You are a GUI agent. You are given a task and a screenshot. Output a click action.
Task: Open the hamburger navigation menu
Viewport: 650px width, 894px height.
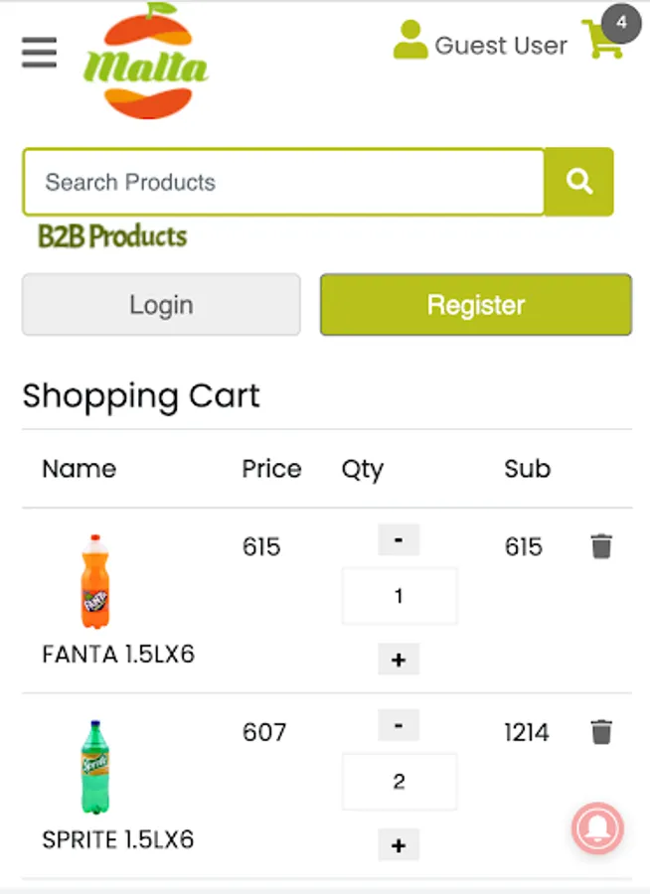coord(40,53)
